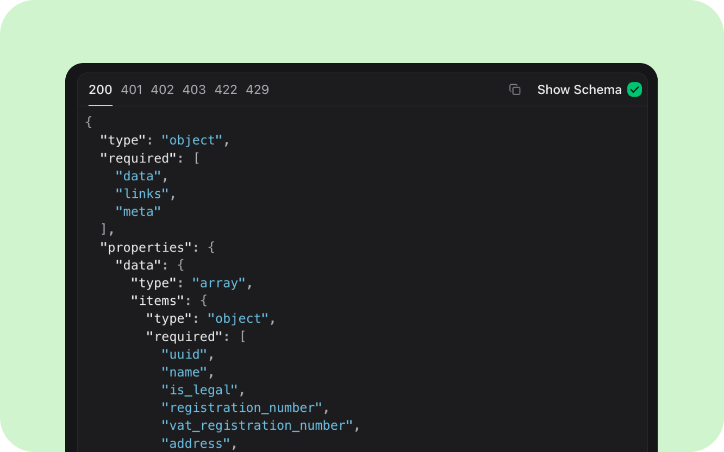Viewport: 724px width, 452px height.
Task: Select the "uuid" required field
Action: 185,355
